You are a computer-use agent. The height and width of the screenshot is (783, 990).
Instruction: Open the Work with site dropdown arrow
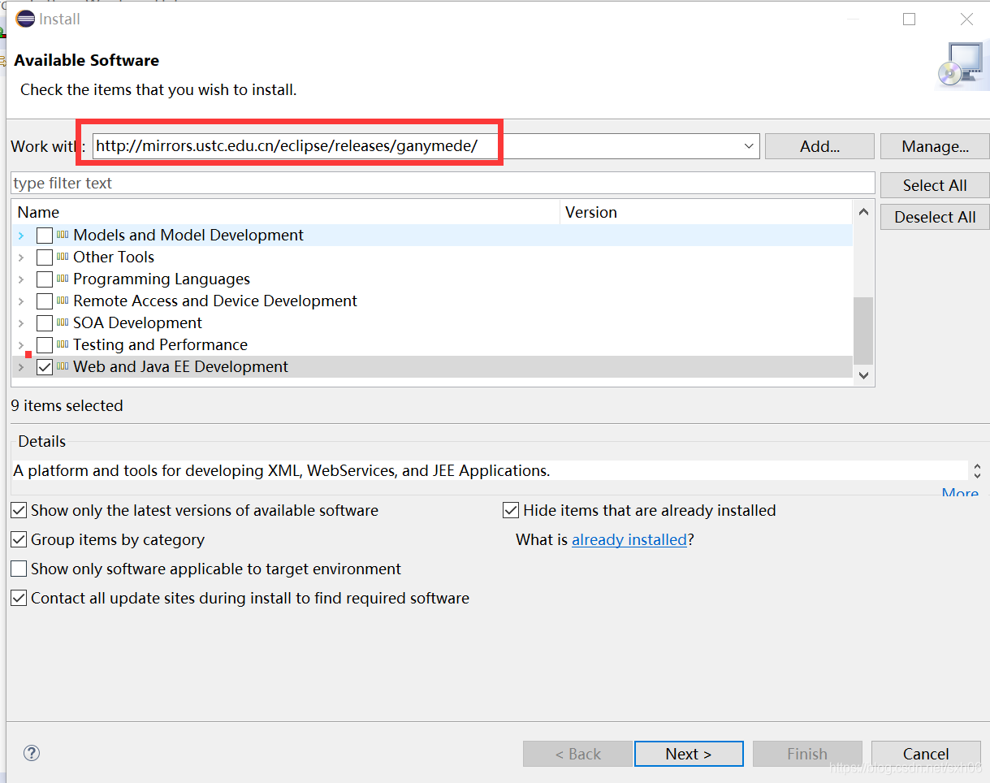pos(748,146)
